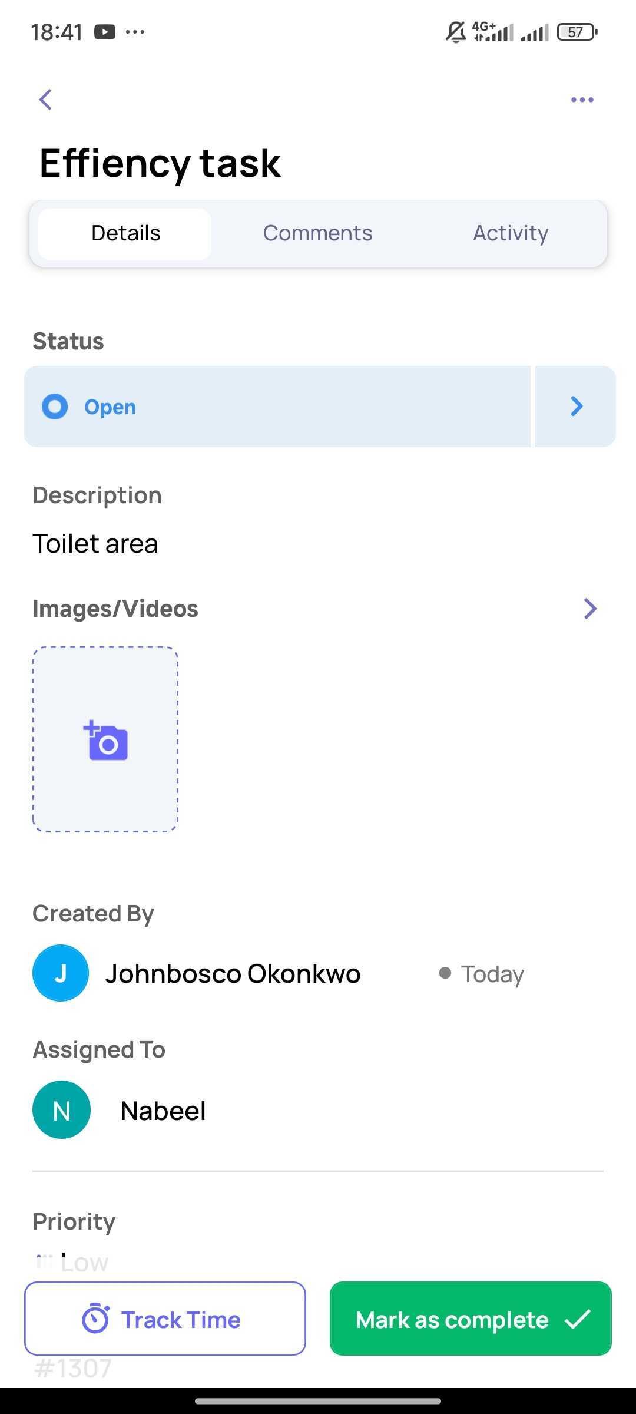Tap the 'Today' creation date
Screen dimensions: 636x1414
click(x=492, y=974)
